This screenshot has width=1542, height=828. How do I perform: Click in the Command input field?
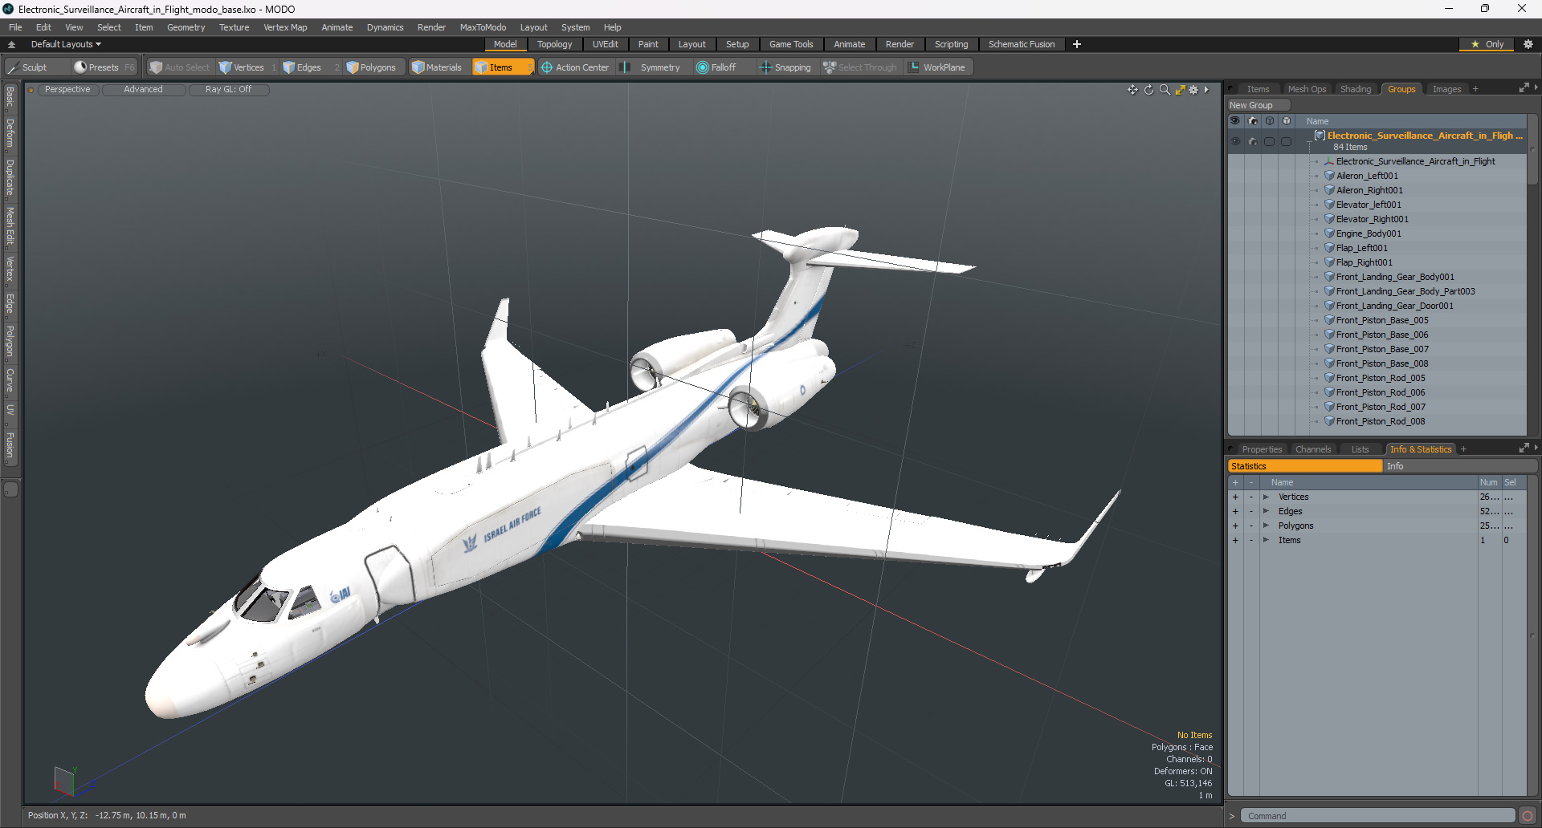pyautogui.click(x=1377, y=816)
